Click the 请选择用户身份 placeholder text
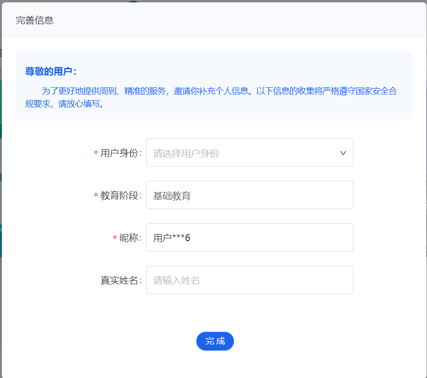427x378 pixels. (186, 153)
